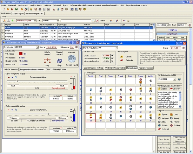
Task: Click Minimum button in daily energy analysis
Action: click(70, 96)
